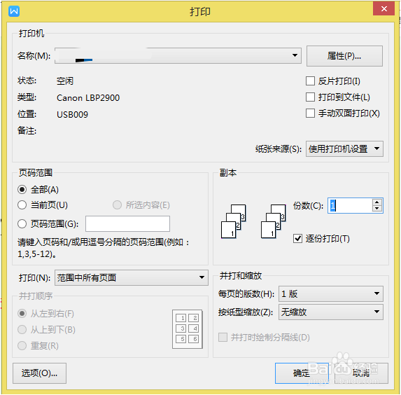This screenshot has height=395, width=401.
Task: Click the 选项(O)... options button
Action: (x=39, y=373)
